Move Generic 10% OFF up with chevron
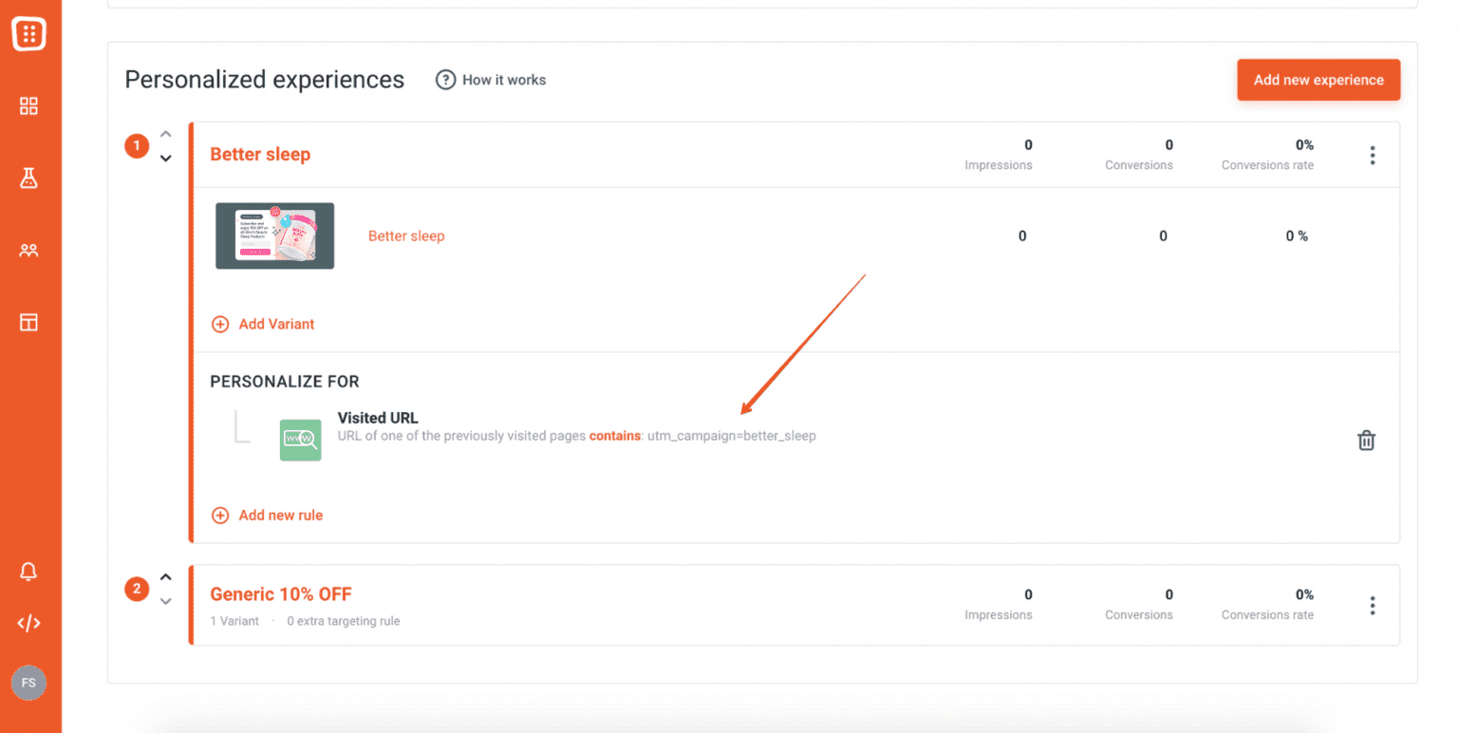 tap(166, 576)
